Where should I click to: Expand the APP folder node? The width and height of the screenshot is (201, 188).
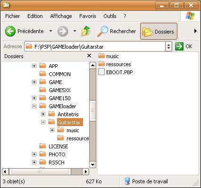pyautogui.click(x=34, y=66)
